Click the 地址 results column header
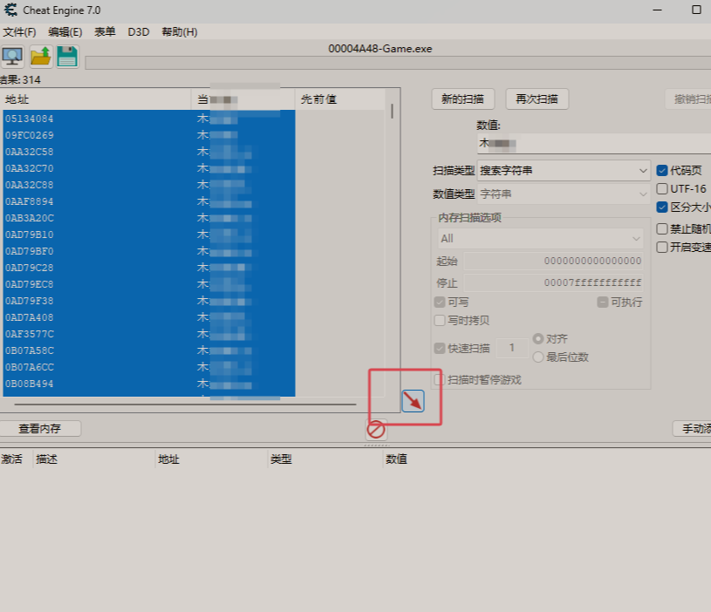711x612 pixels. click(97, 99)
